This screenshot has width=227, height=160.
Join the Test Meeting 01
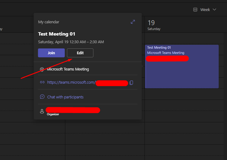click(51, 53)
